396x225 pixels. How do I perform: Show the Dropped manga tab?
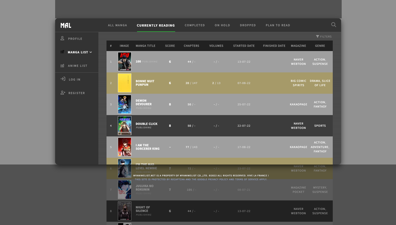[x=248, y=25]
